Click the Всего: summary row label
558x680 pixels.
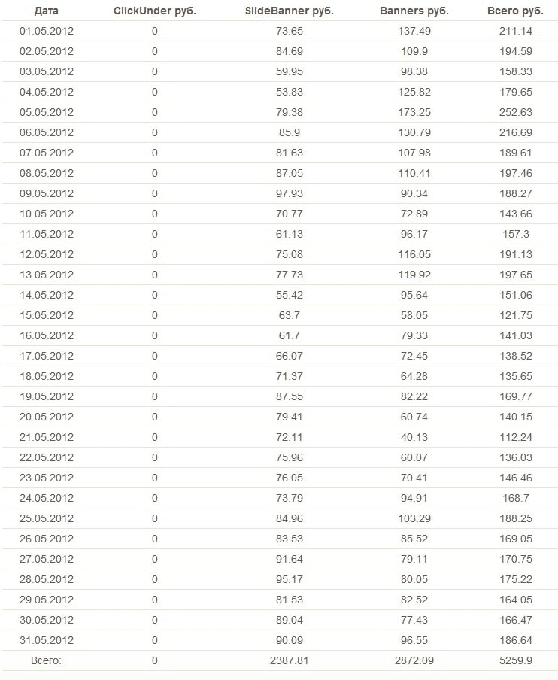coord(47,660)
